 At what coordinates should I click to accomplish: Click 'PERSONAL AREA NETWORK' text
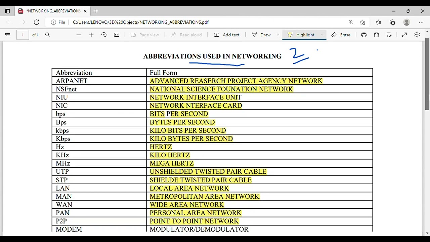[196, 213]
